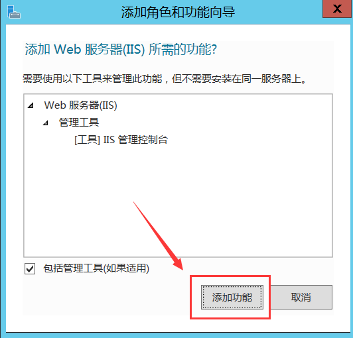Viewport: 353px width, 338px height.
Task: Click the Server Manager wizard icon in title bar
Action: coord(14,12)
